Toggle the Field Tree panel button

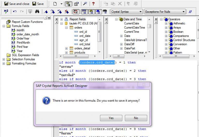pos(84,12)
